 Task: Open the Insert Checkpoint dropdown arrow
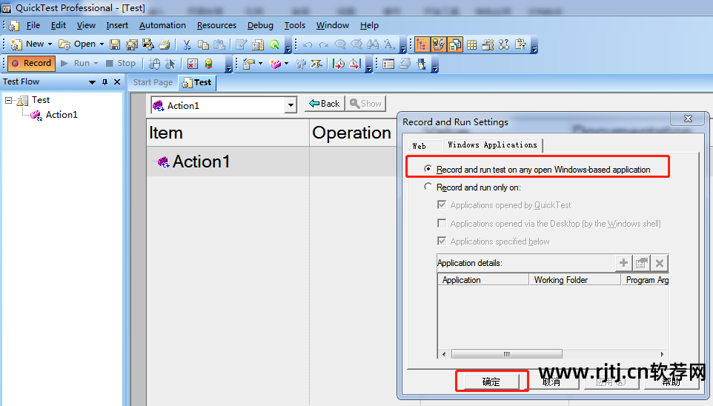coord(261,64)
